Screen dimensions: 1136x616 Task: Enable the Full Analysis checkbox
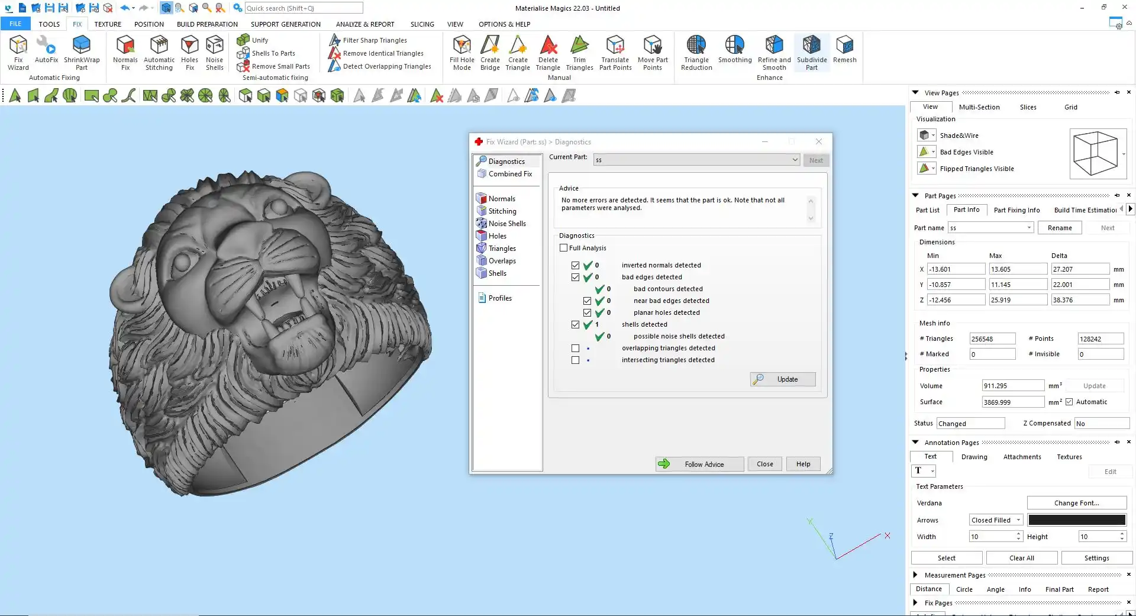(564, 248)
